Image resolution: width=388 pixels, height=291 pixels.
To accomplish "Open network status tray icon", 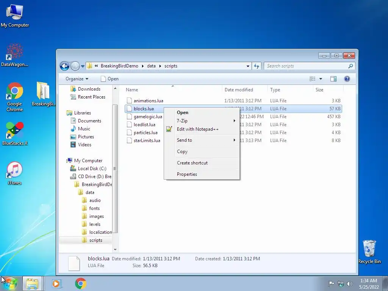I will tap(341, 283).
